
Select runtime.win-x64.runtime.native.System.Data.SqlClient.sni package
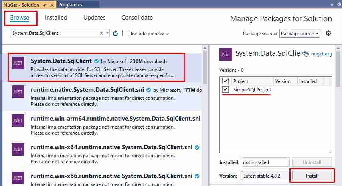pos(102,154)
